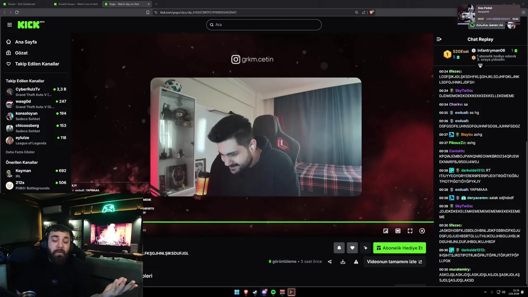Screen dimensions: 528x297
Task: Report the clip with warning icon
Action: coord(356,262)
